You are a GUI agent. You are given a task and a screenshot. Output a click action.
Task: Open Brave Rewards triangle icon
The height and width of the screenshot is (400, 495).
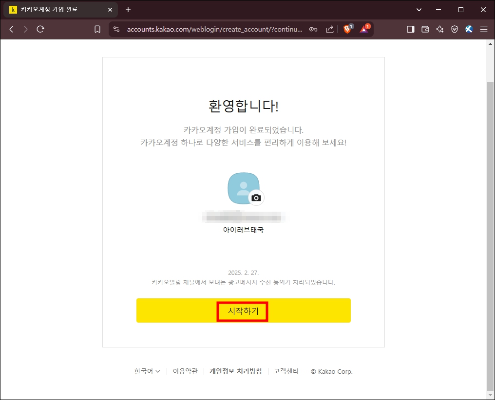pos(364,29)
